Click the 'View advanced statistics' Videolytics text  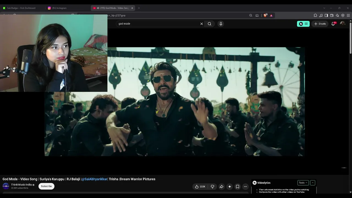coord(284,189)
